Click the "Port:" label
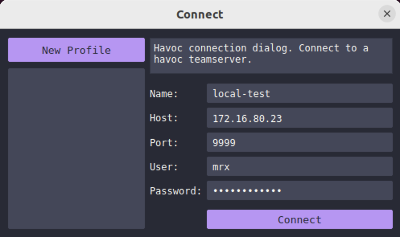 click(164, 143)
